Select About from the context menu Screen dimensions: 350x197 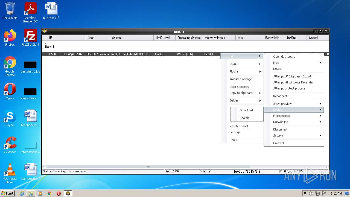pyautogui.click(x=242, y=140)
